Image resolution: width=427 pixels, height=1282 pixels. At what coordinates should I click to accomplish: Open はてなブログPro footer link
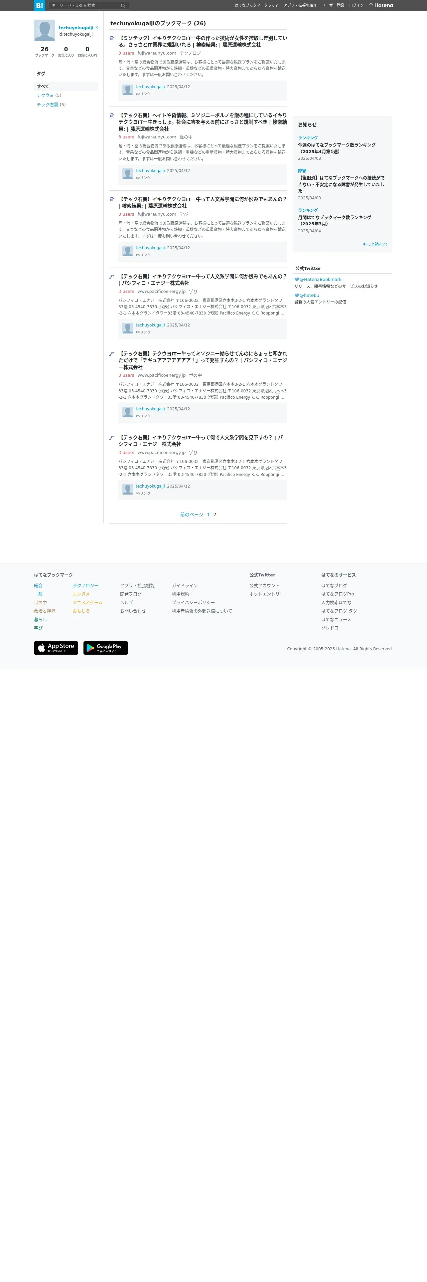(x=338, y=594)
